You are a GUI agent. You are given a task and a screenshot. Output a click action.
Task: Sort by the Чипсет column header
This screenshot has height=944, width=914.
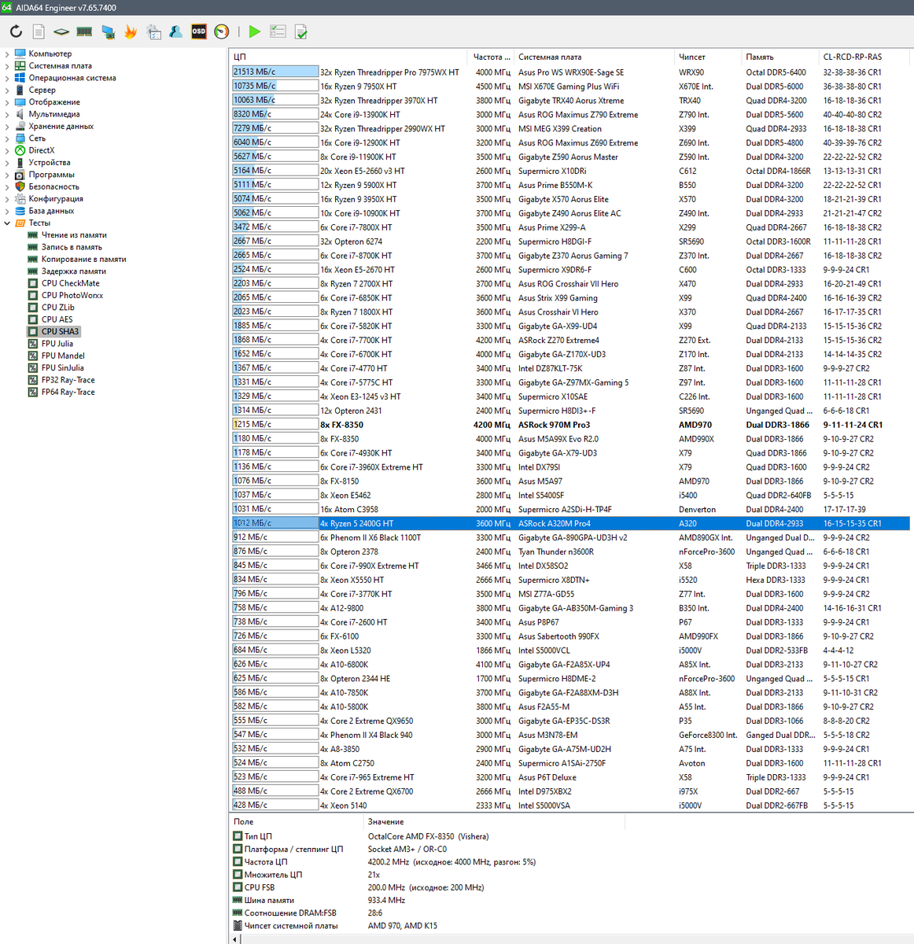pyautogui.click(x=709, y=57)
